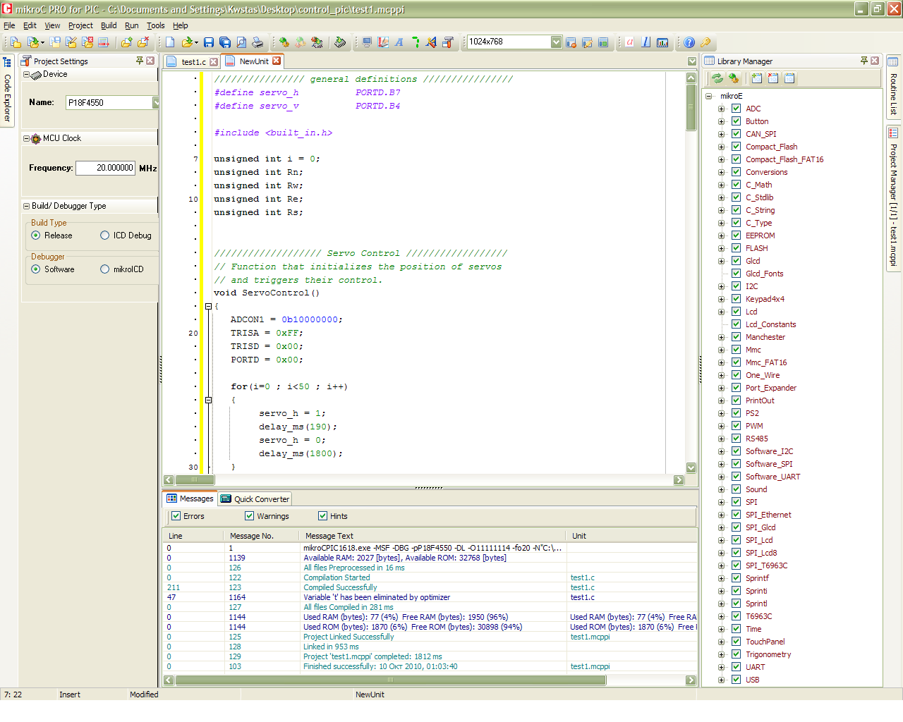This screenshot has height=722, width=903.
Task: Click the Print Preview magnifier icon
Action: (241, 42)
